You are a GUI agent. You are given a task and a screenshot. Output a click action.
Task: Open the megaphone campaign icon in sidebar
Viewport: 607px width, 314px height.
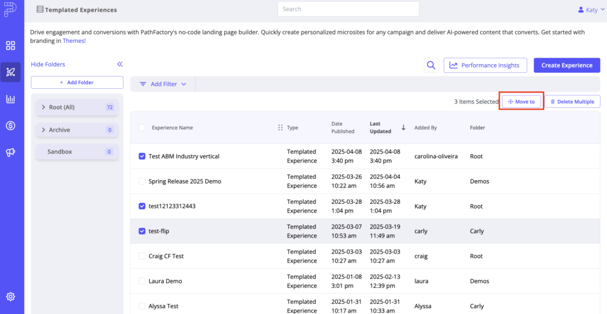click(11, 153)
